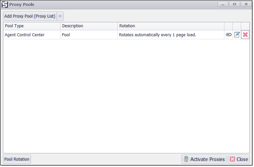Select the rotation text 'Rotates automatically every 1 page load'
The image size is (254, 167).
[x=157, y=35]
